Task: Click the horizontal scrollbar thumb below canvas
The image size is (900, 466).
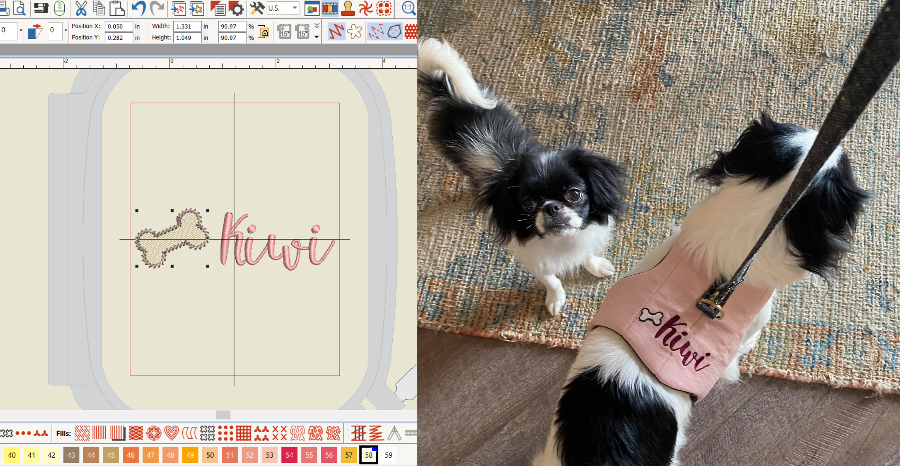Action: pos(223,415)
